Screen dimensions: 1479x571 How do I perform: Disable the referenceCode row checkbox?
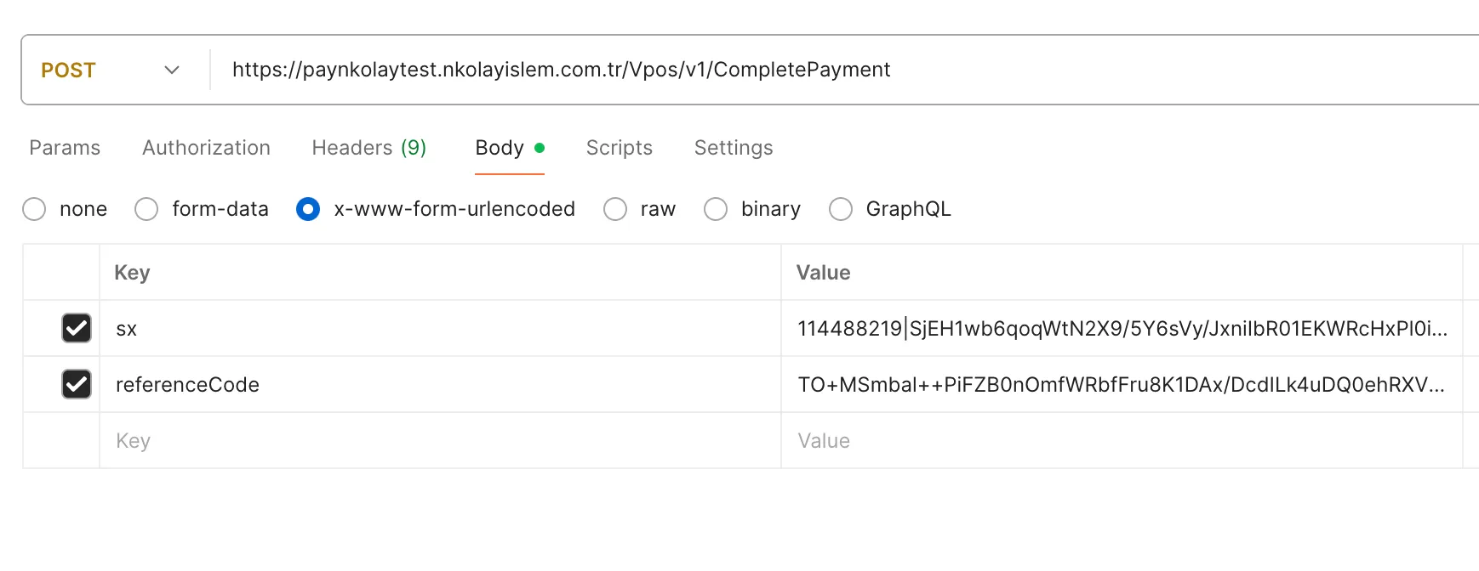[x=77, y=384]
